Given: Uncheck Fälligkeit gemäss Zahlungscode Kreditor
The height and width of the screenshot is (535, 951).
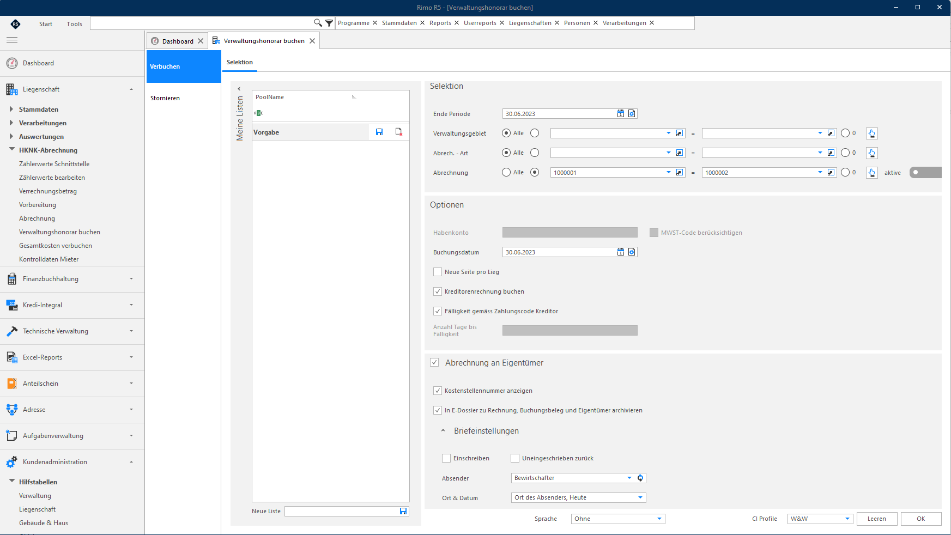Looking at the screenshot, I should 438,311.
